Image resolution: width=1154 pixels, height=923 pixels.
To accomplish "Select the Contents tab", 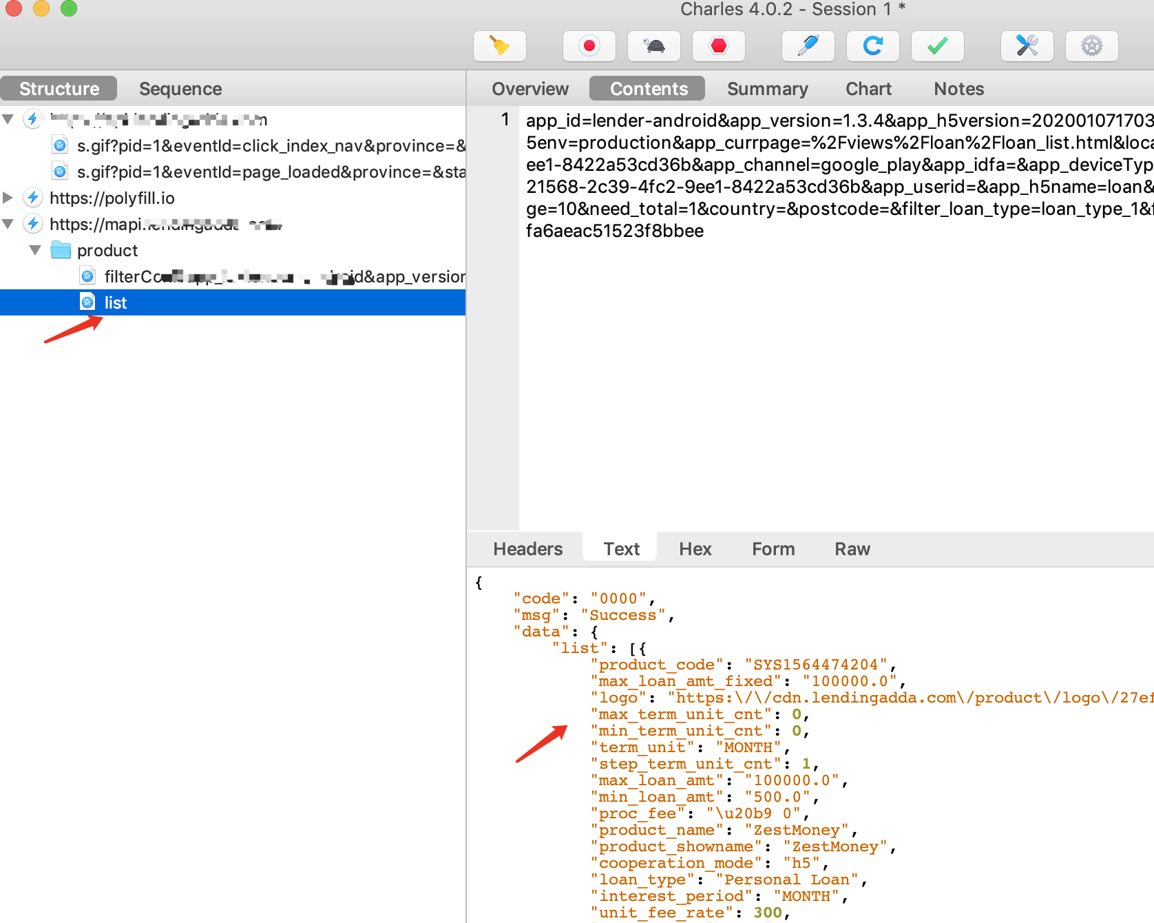I will click(649, 89).
